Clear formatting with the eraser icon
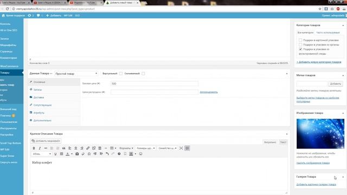347x195 pixels. point(83,154)
